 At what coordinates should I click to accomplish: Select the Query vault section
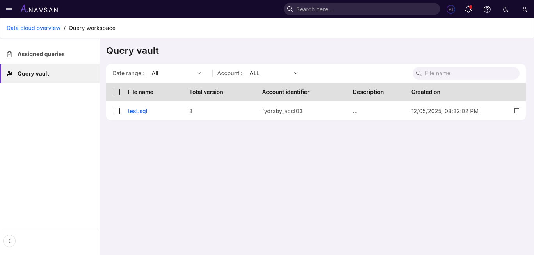pyautogui.click(x=33, y=73)
